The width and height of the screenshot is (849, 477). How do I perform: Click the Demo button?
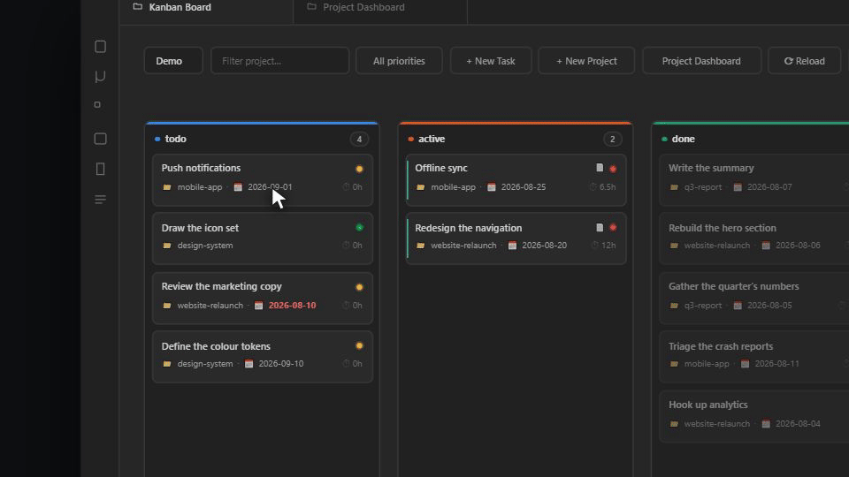coord(173,61)
